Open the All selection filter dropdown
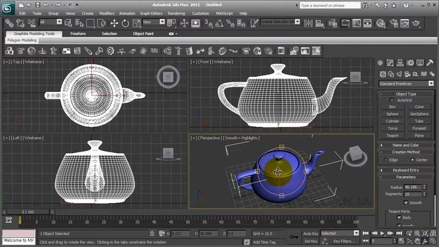 click(x=51, y=21)
